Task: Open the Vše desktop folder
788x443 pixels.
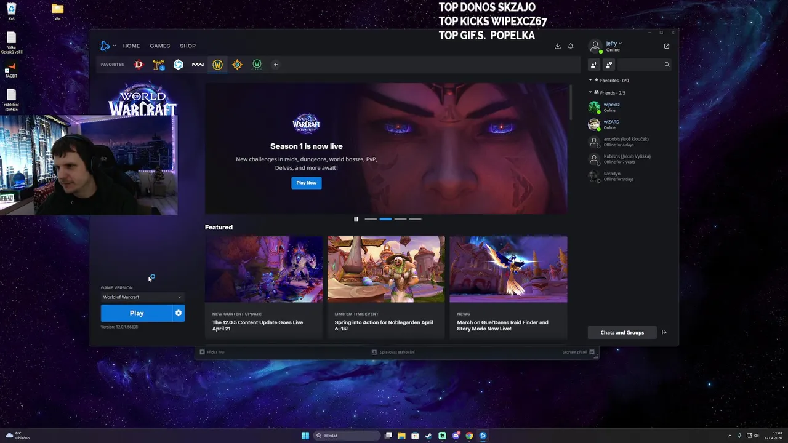Action: coord(57,11)
